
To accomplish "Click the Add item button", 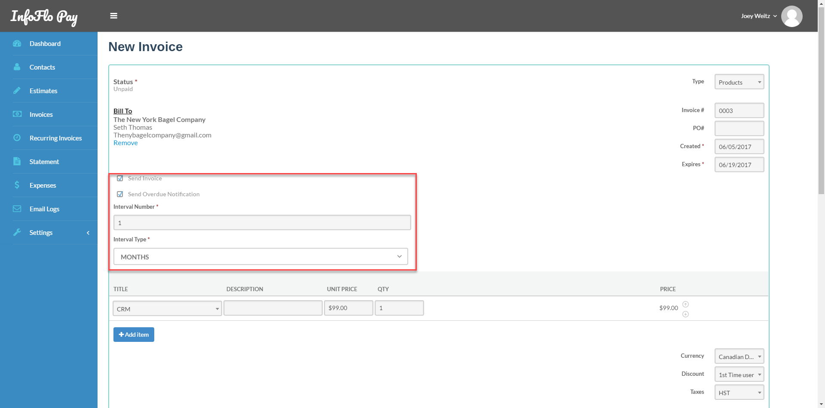I will coord(134,335).
